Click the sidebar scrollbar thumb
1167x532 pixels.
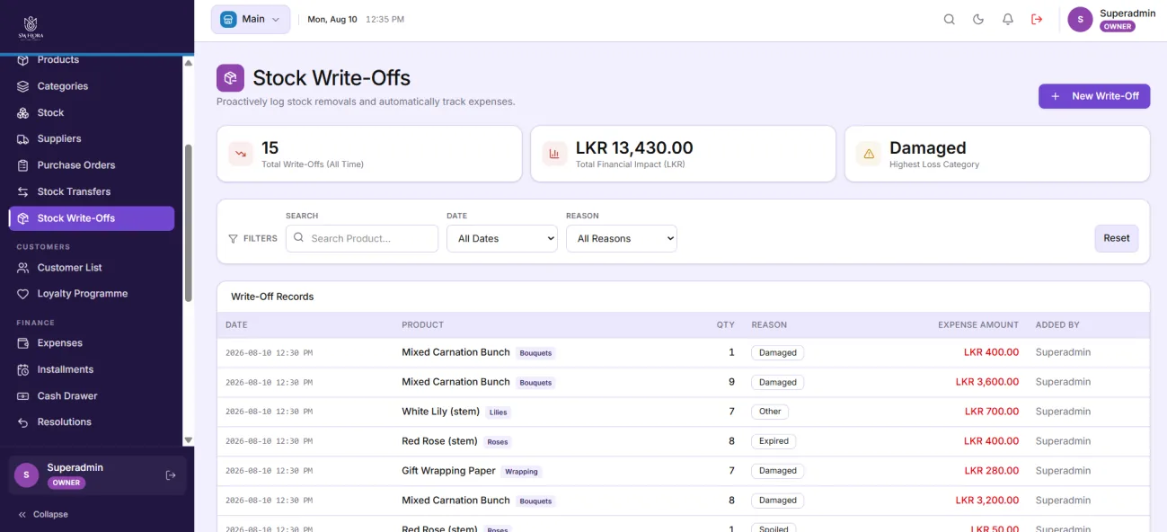(x=189, y=223)
